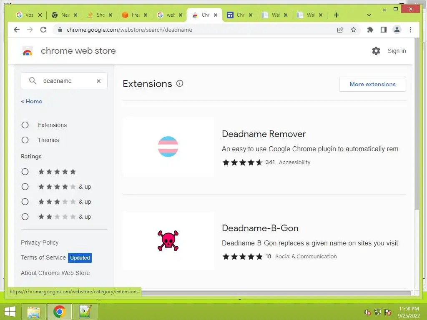This screenshot has width=427, height=320.
Task: Click the Accessibility category label
Action: pyautogui.click(x=294, y=162)
